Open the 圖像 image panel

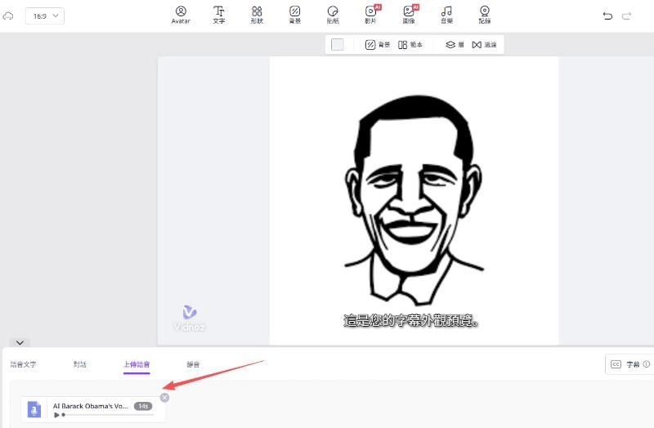click(409, 15)
